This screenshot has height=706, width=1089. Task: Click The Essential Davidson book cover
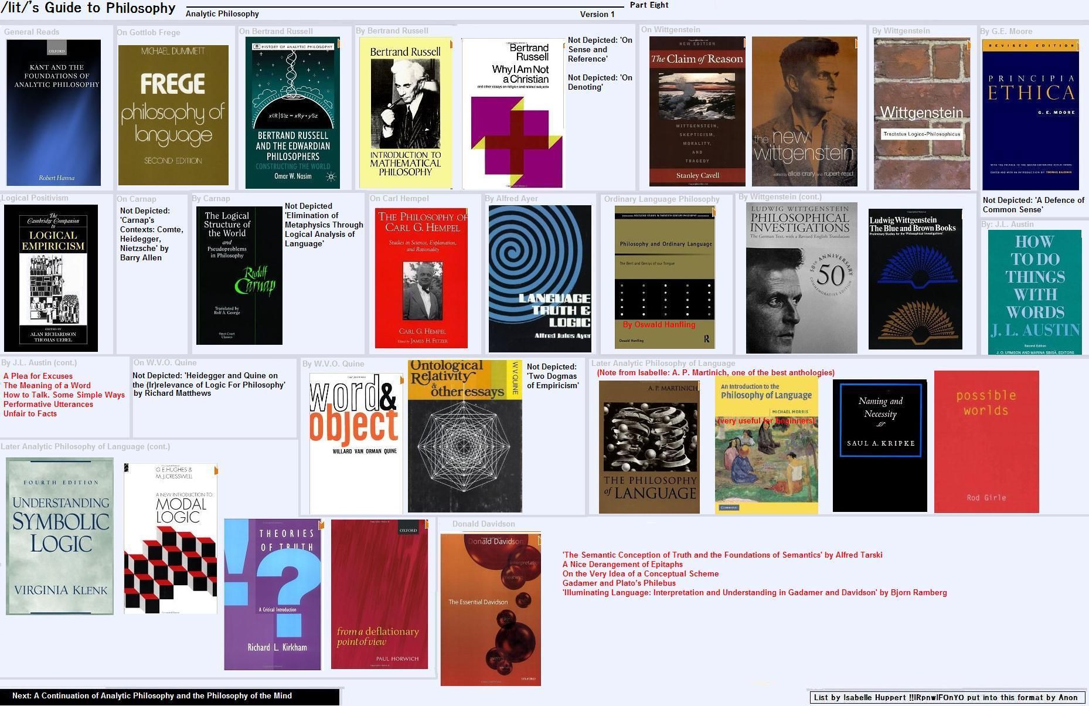coord(490,609)
